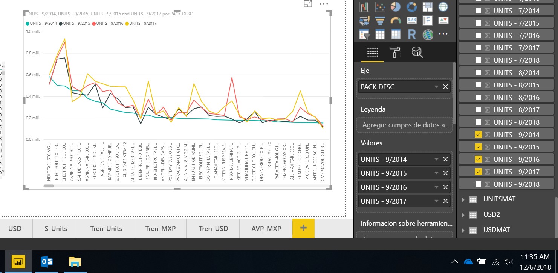This screenshot has height=273, width=558.
Task: Uncheck the UNITS - 9/2014 field
Action: coord(479,134)
